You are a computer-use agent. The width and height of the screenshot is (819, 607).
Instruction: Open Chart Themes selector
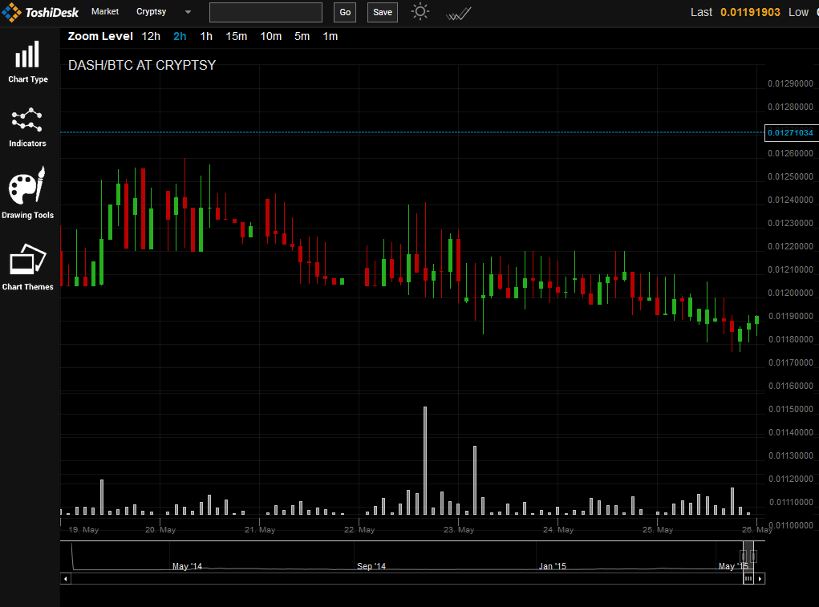point(27,267)
